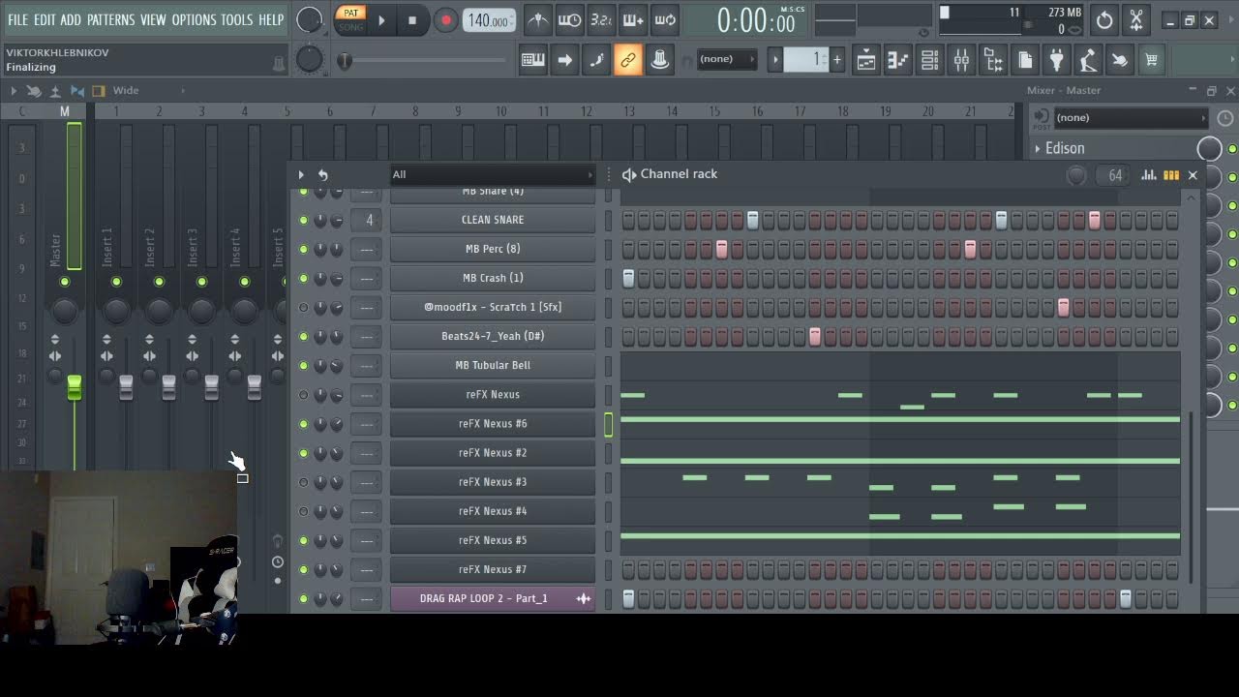Open the PATTERNS menu
Screen dimensions: 1239x697
(x=110, y=19)
